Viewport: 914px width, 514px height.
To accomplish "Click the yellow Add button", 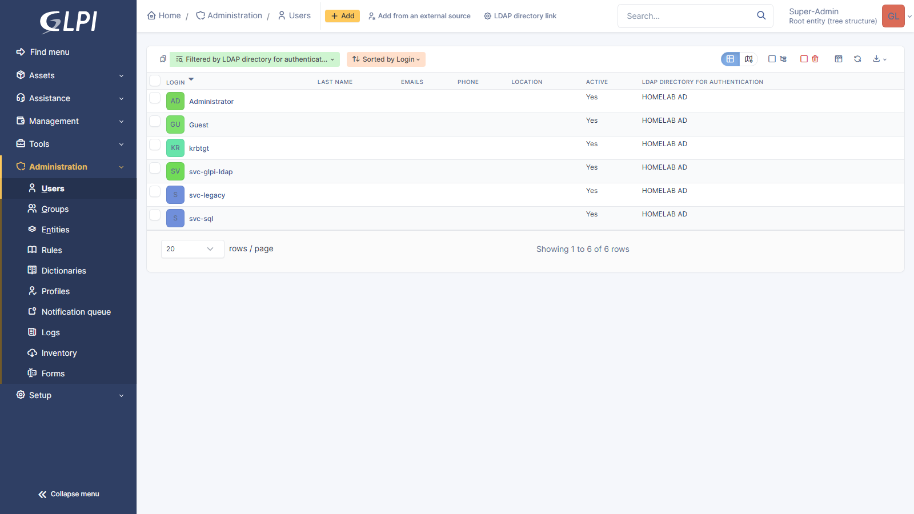I will pyautogui.click(x=342, y=16).
